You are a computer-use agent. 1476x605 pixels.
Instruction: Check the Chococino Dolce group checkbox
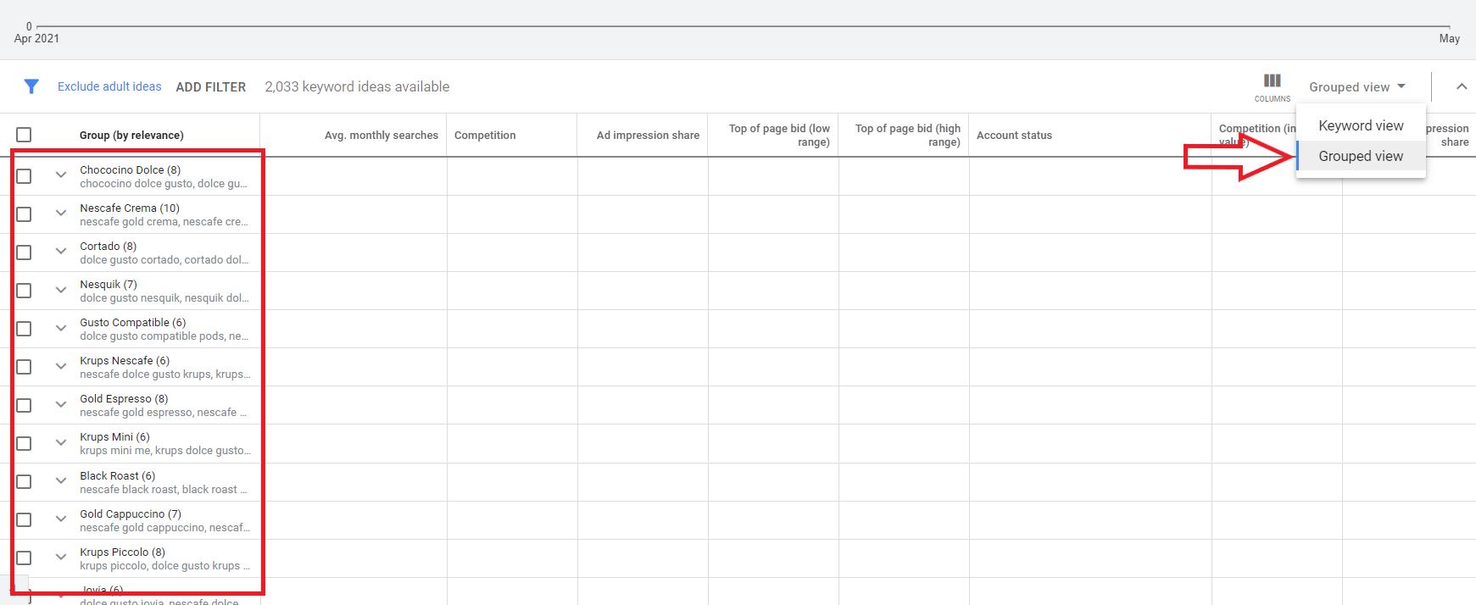24,176
